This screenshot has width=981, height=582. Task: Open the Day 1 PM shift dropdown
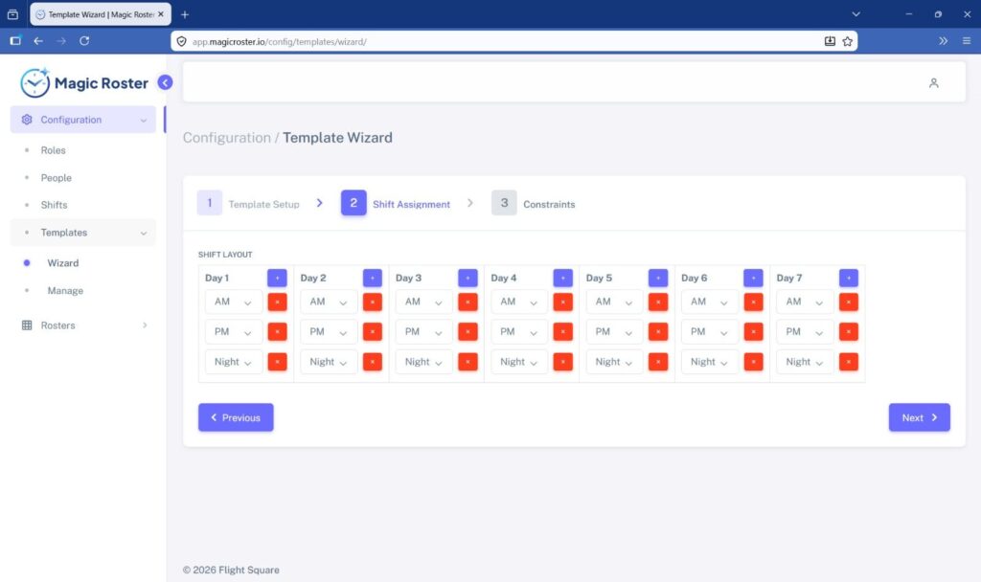pos(234,332)
